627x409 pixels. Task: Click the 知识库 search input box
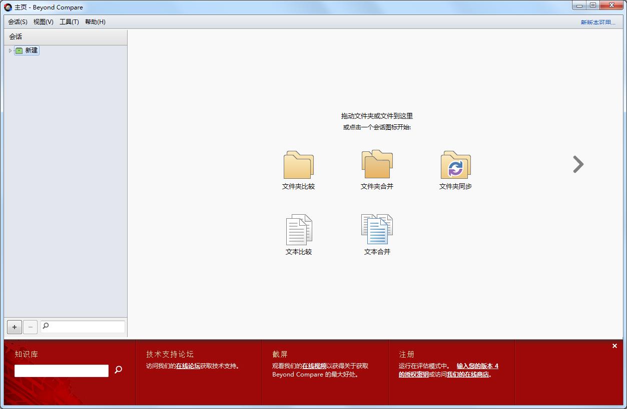pos(62,371)
